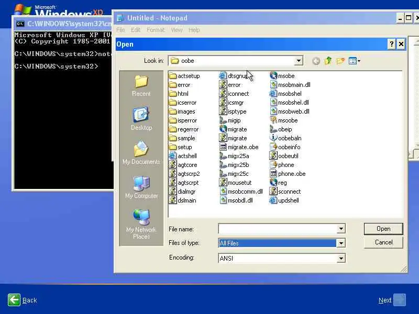Click the Next setup wizard button
Screen dimensions: 419x314
pos(392,300)
